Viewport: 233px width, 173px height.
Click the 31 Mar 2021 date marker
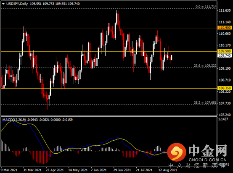32,170
